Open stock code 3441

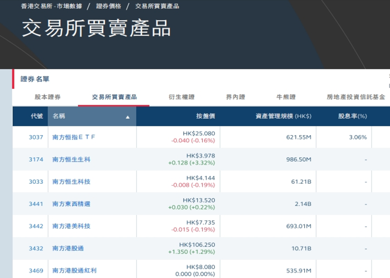(x=36, y=204)
